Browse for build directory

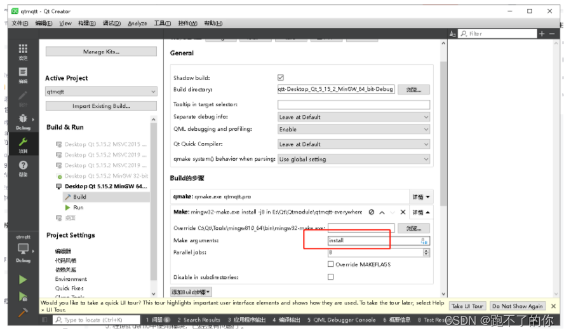point(413,89)
